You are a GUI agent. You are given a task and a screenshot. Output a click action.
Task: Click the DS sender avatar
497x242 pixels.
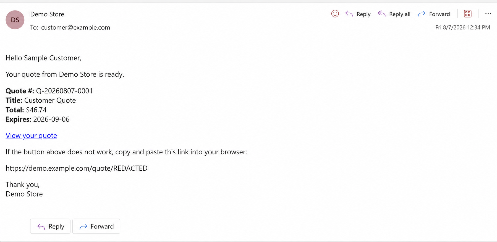tap(15, 20)
